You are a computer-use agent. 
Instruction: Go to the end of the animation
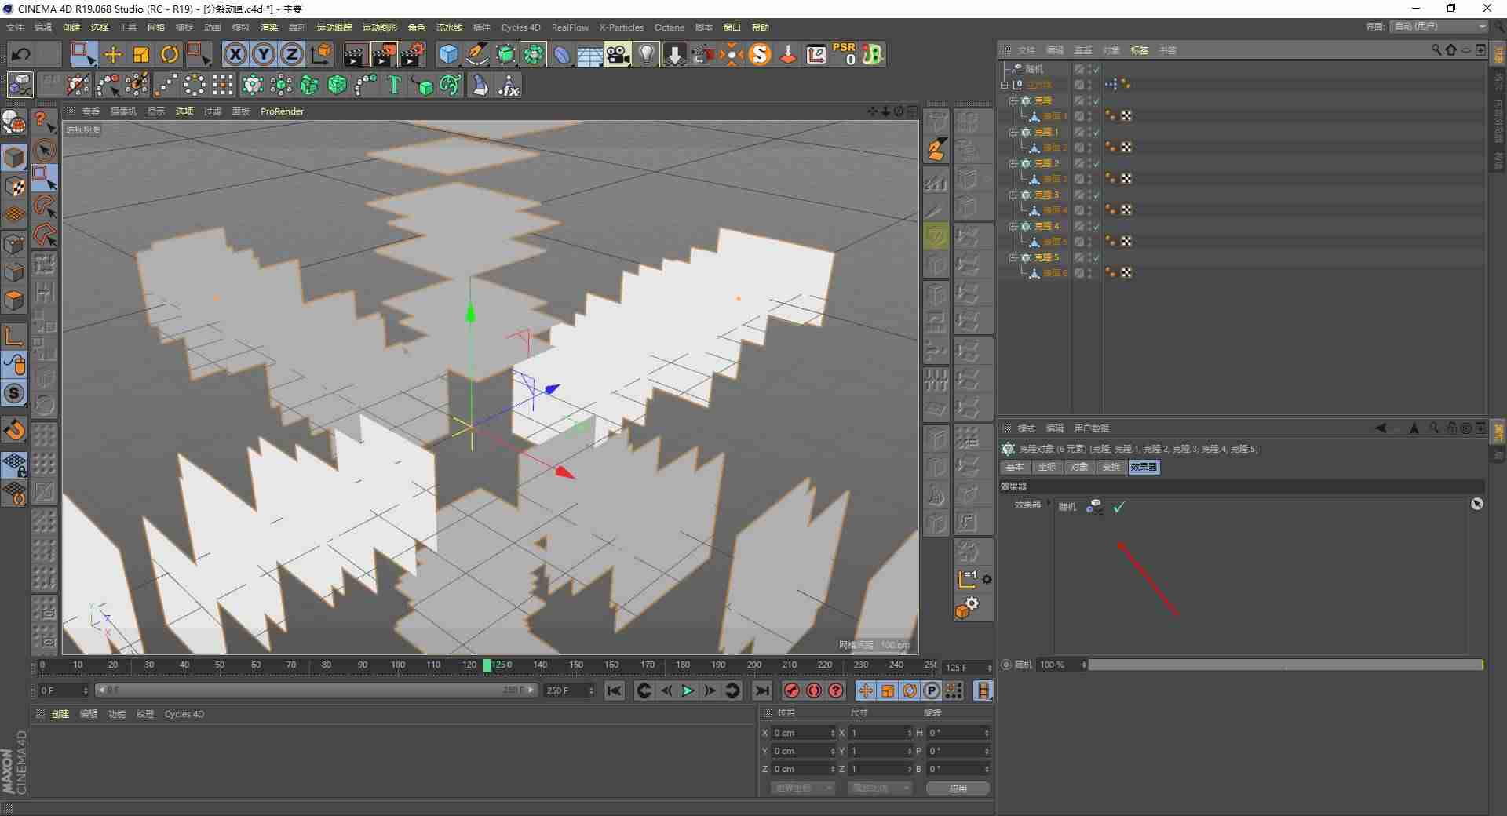coord(761,690)
